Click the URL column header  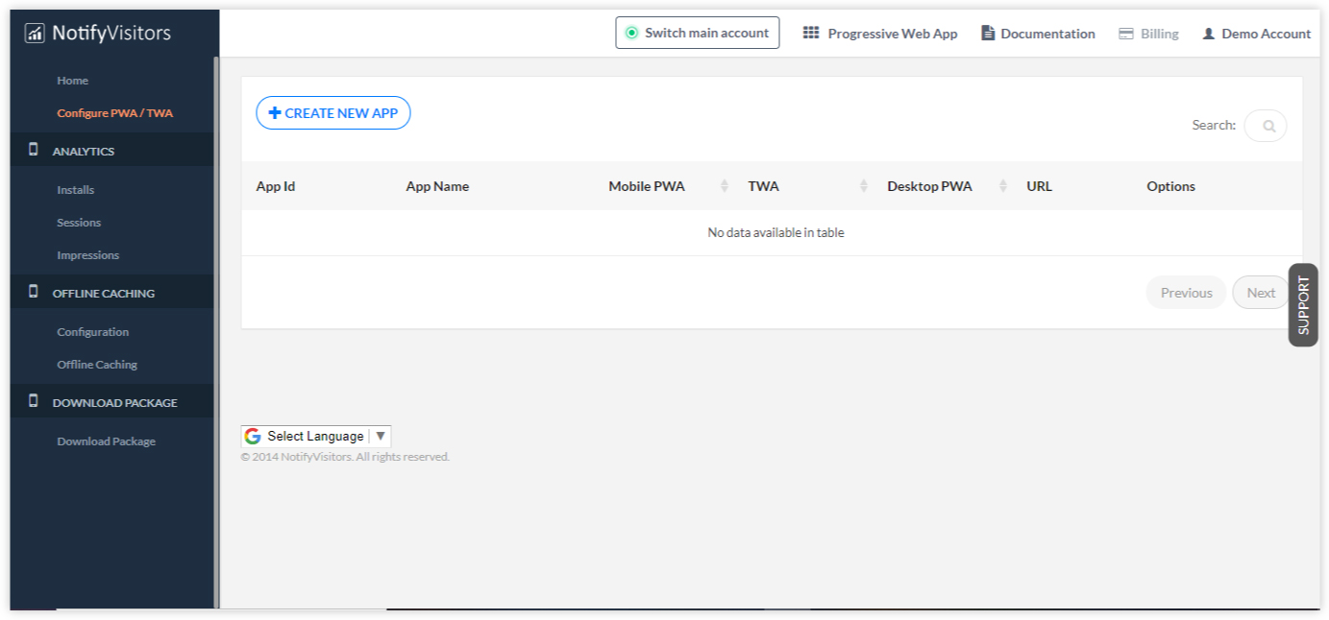coord(1039,186)
